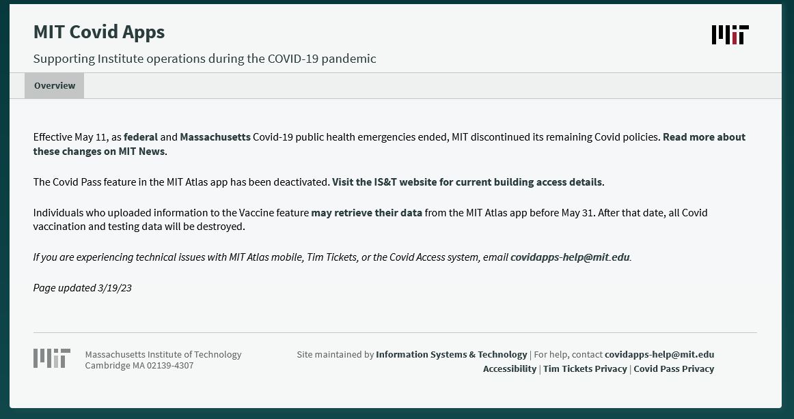Open the Tim Tickets Privacy link
Image resolution: width=794 pixels, height=419 pixels.
tap(585, 369)
